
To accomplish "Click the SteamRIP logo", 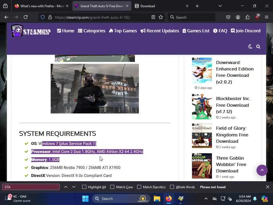I will pos(31,31).
